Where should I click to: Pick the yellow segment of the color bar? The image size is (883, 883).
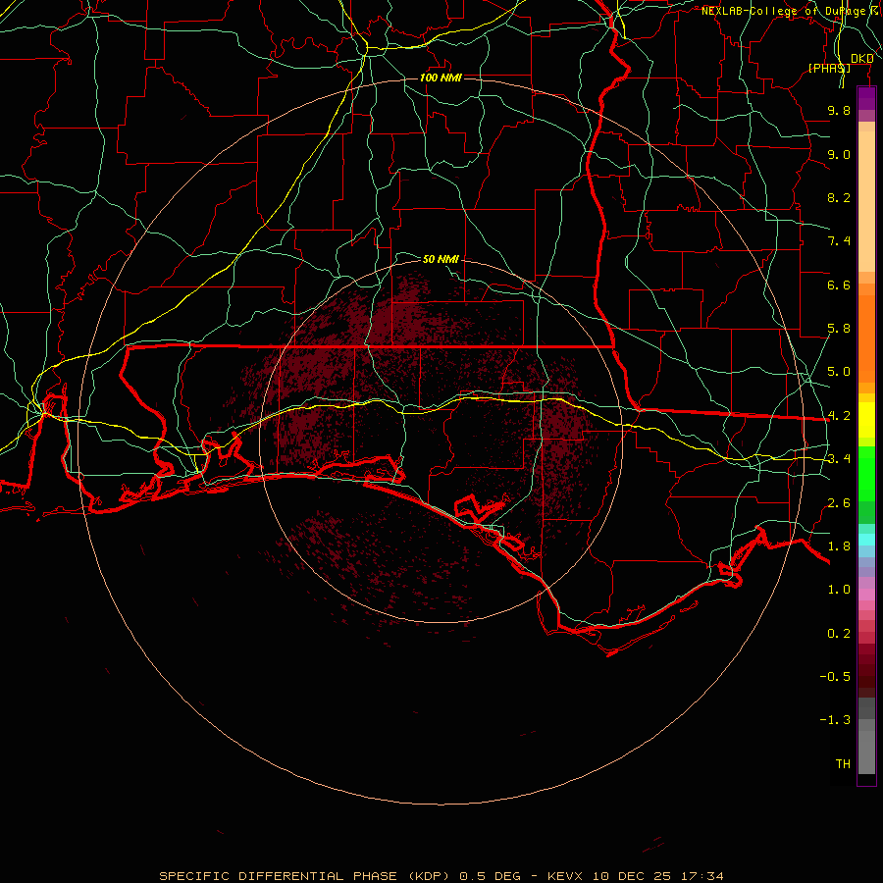point(866,420)
